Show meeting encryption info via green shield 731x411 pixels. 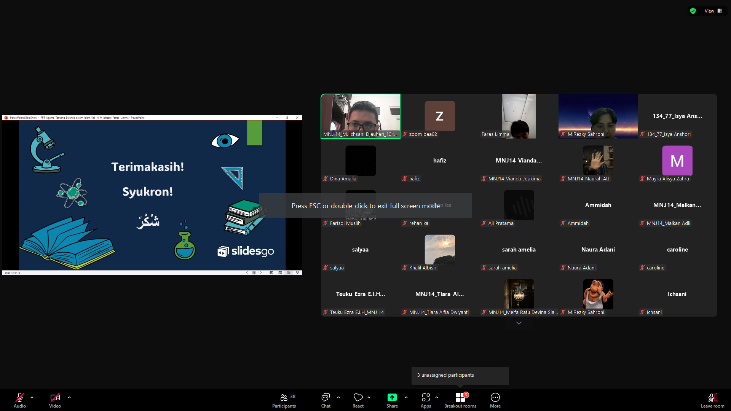693,11
